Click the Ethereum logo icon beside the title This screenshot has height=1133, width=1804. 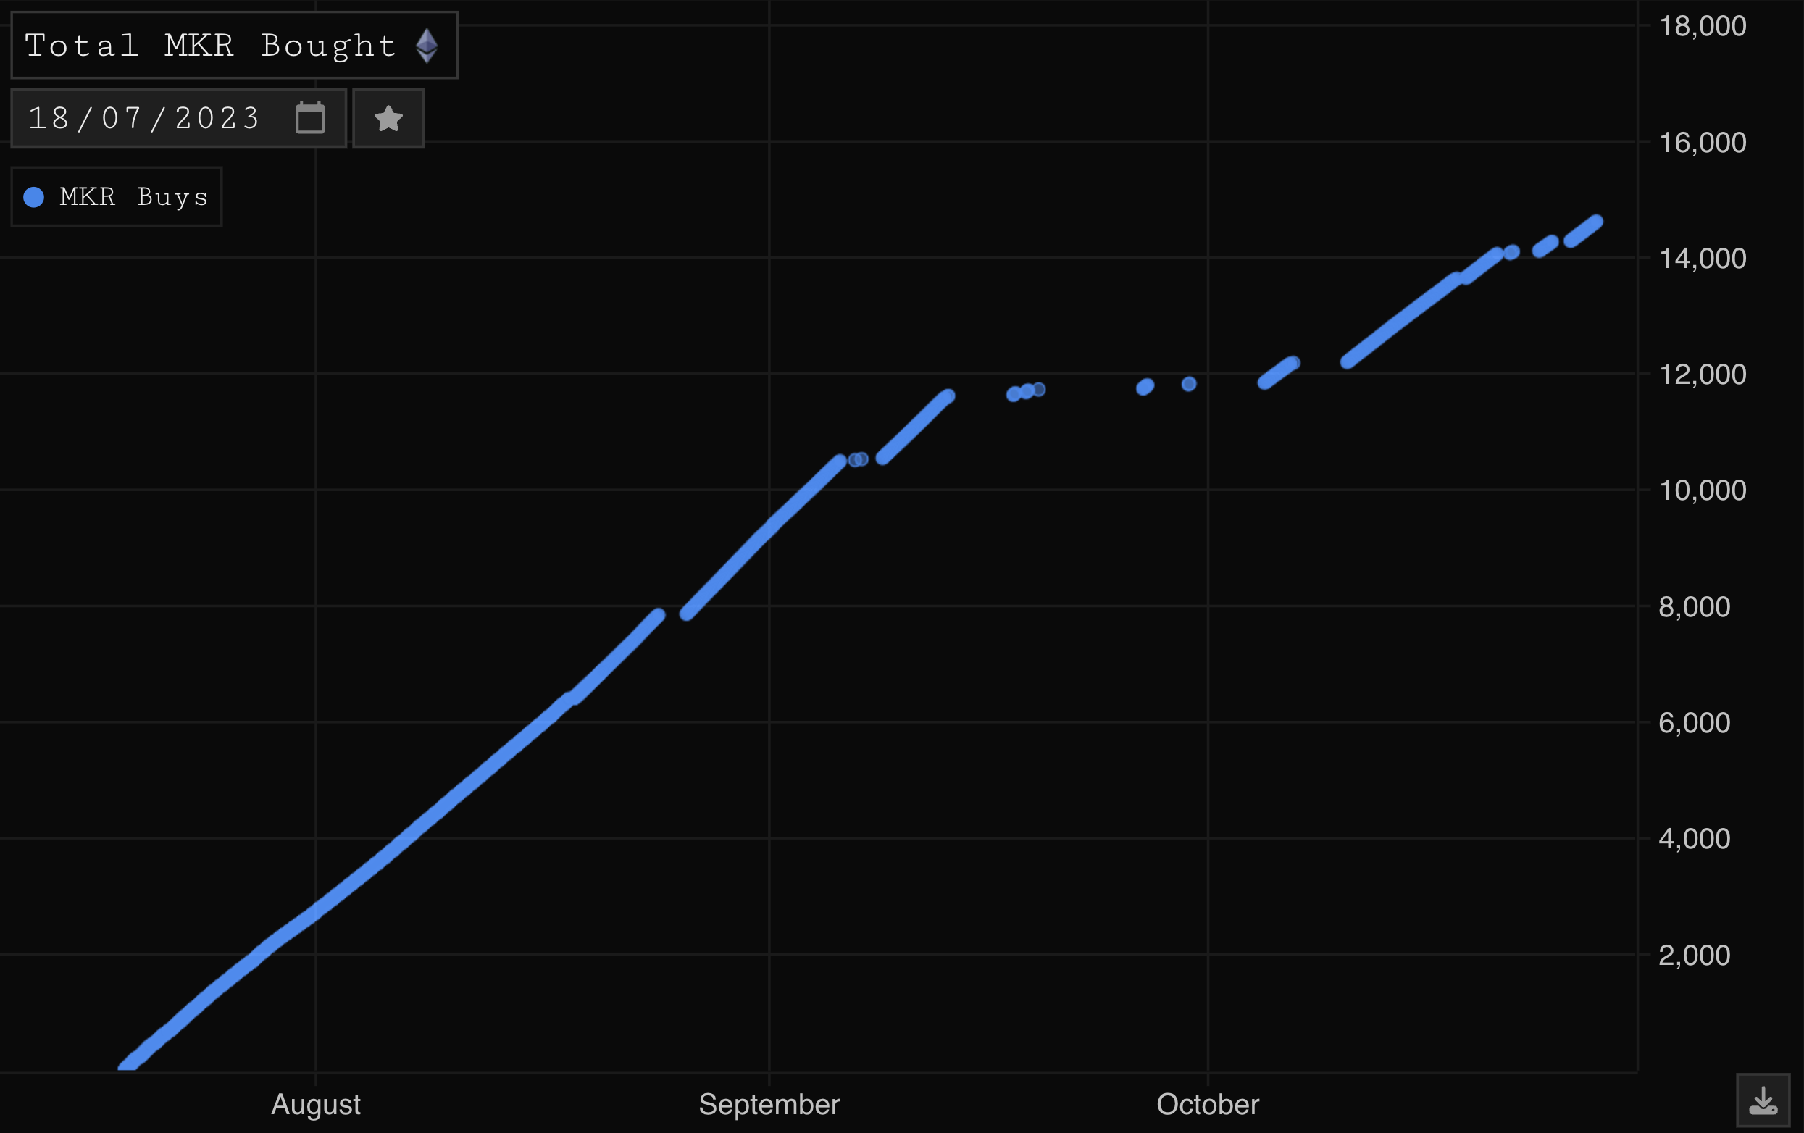click(427, 46)
